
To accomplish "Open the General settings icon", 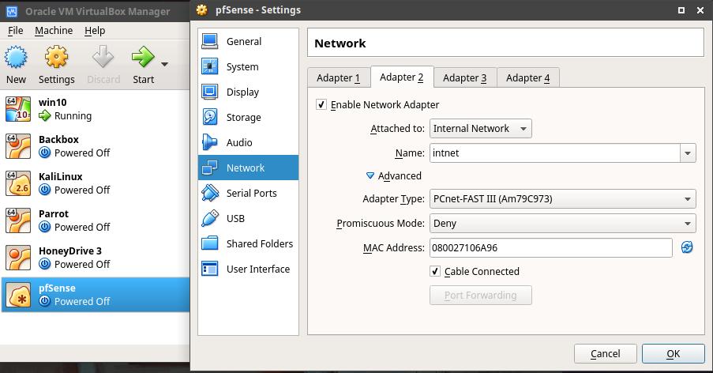I will tap(209, 41).
